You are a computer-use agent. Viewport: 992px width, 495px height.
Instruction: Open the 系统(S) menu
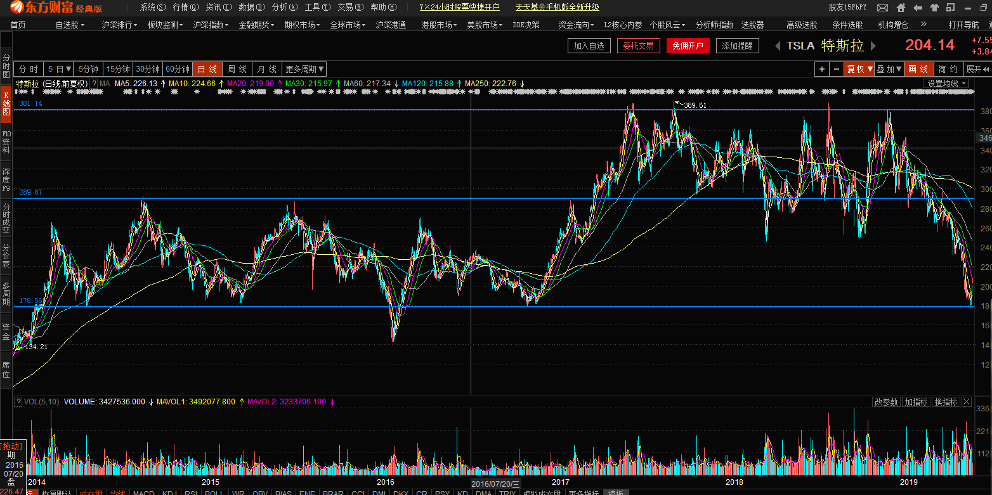(x=153, y=8)
